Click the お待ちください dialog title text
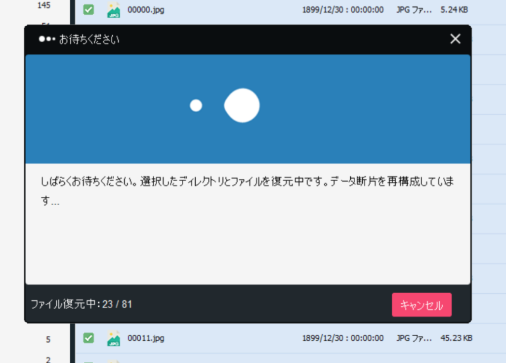The image size is (506, 363). coord(89,40)
